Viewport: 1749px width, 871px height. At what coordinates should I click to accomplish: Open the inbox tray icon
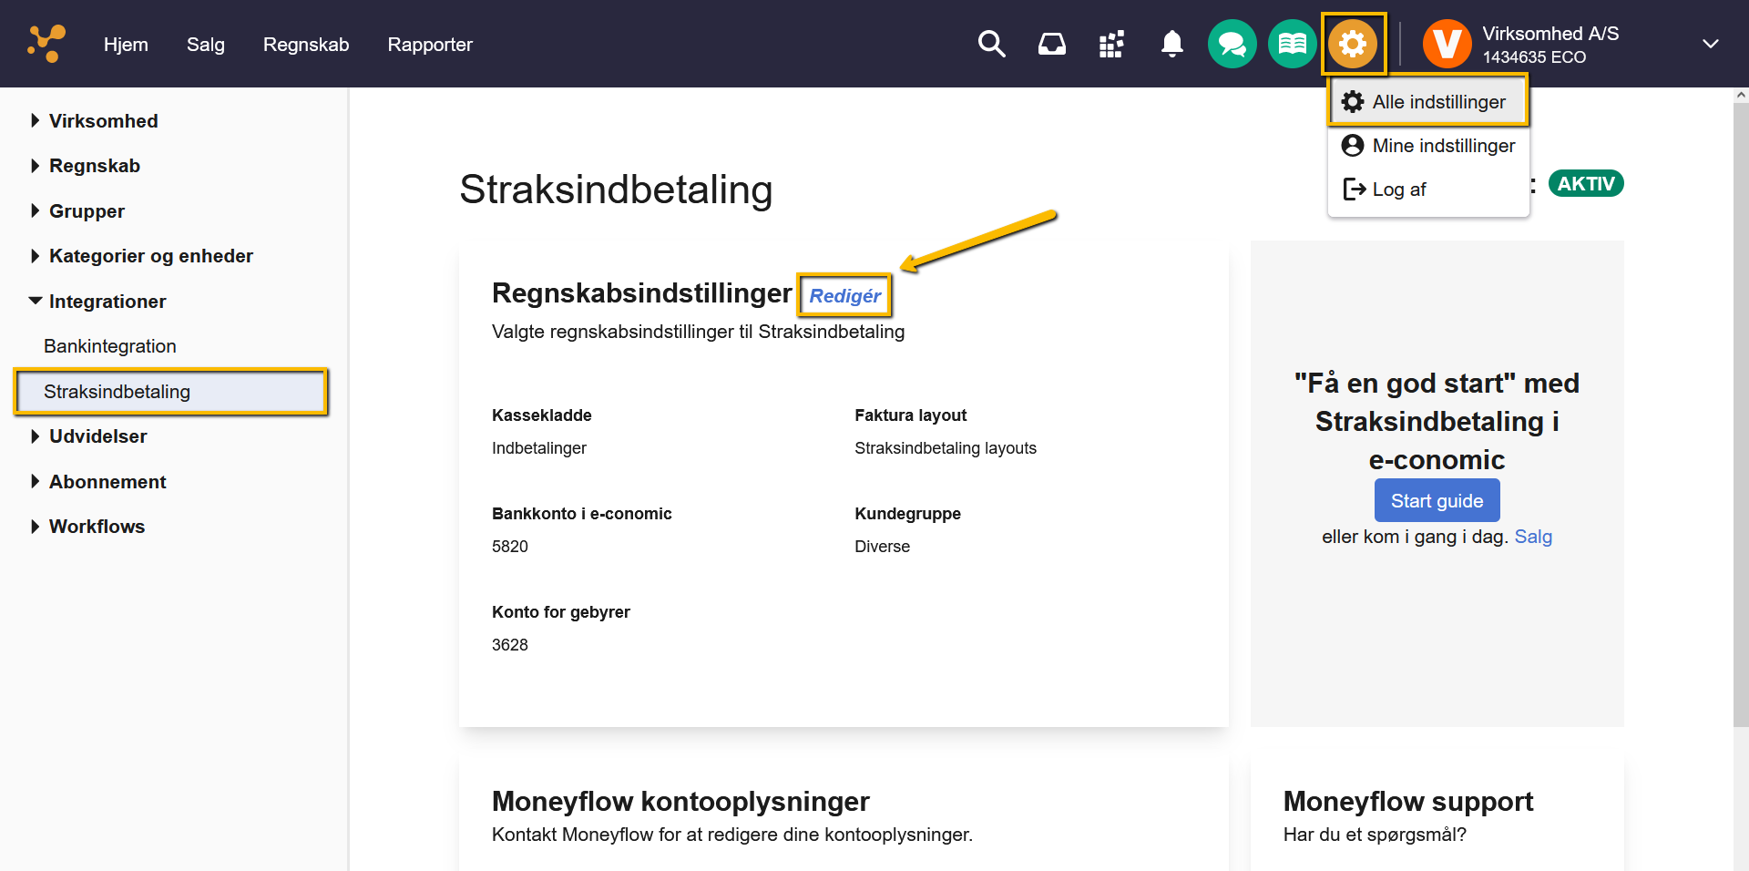[x=1052, y=44]
